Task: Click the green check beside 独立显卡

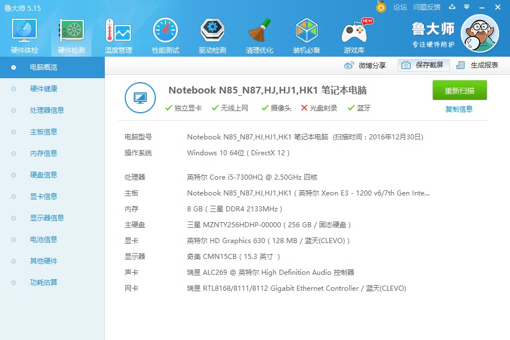Action: point(169,107)
